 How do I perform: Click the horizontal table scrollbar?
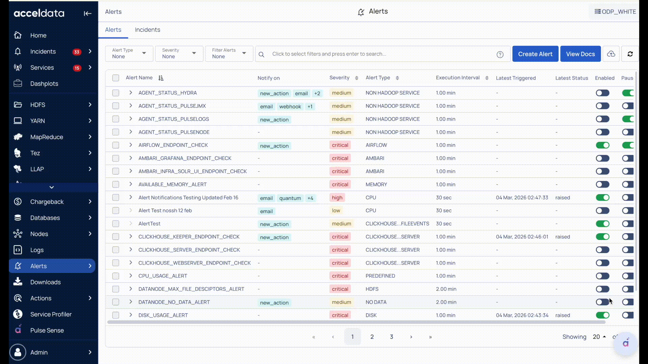pyautogui.click(x=356, y=322)
